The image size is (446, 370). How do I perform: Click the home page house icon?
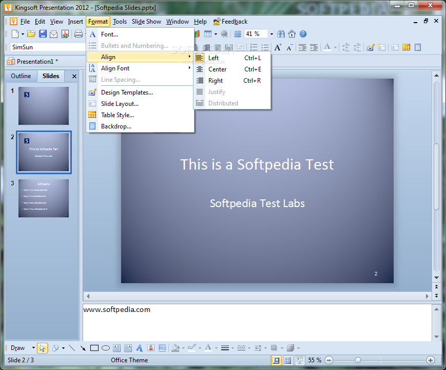292,34
